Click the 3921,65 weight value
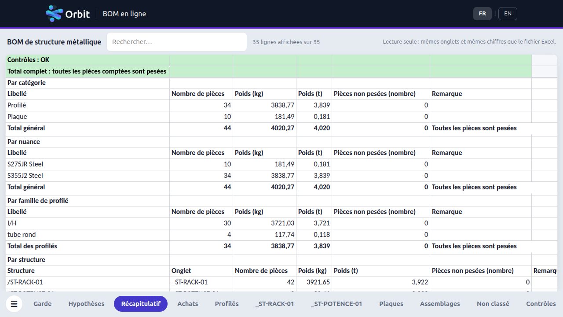The image size is (563, 317). (314, 282)
